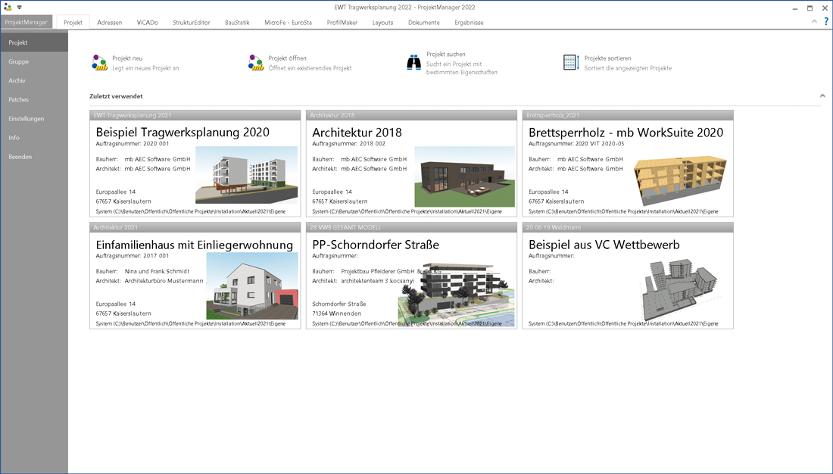833x474 pixels.
Task: Open the Brettsperrholz - mb WorkSuite 2020 title
Action: click(x=626, y=133)
